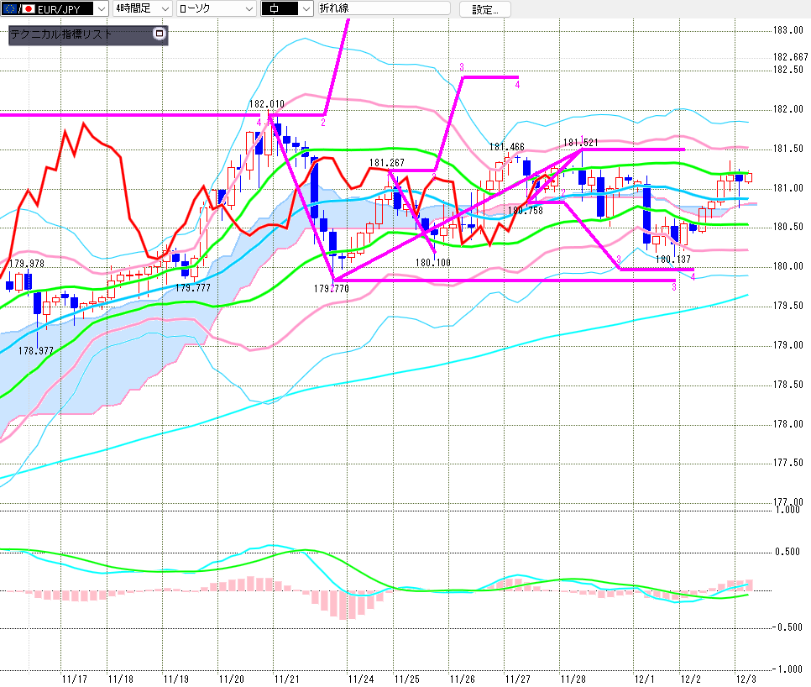The width and height of the screenshot is (811, 687).
Task: Click the 12/1 date on time axis
Action: [x=645, y=678]
